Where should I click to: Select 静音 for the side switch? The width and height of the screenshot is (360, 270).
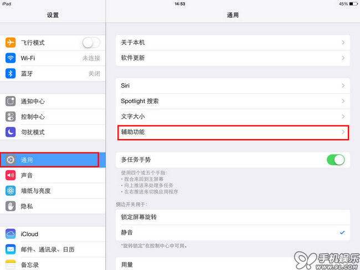pyautogui.click(x=233, y=232)
